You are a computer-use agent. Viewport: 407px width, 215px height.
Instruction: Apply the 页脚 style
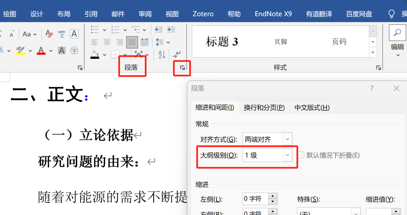281,42
